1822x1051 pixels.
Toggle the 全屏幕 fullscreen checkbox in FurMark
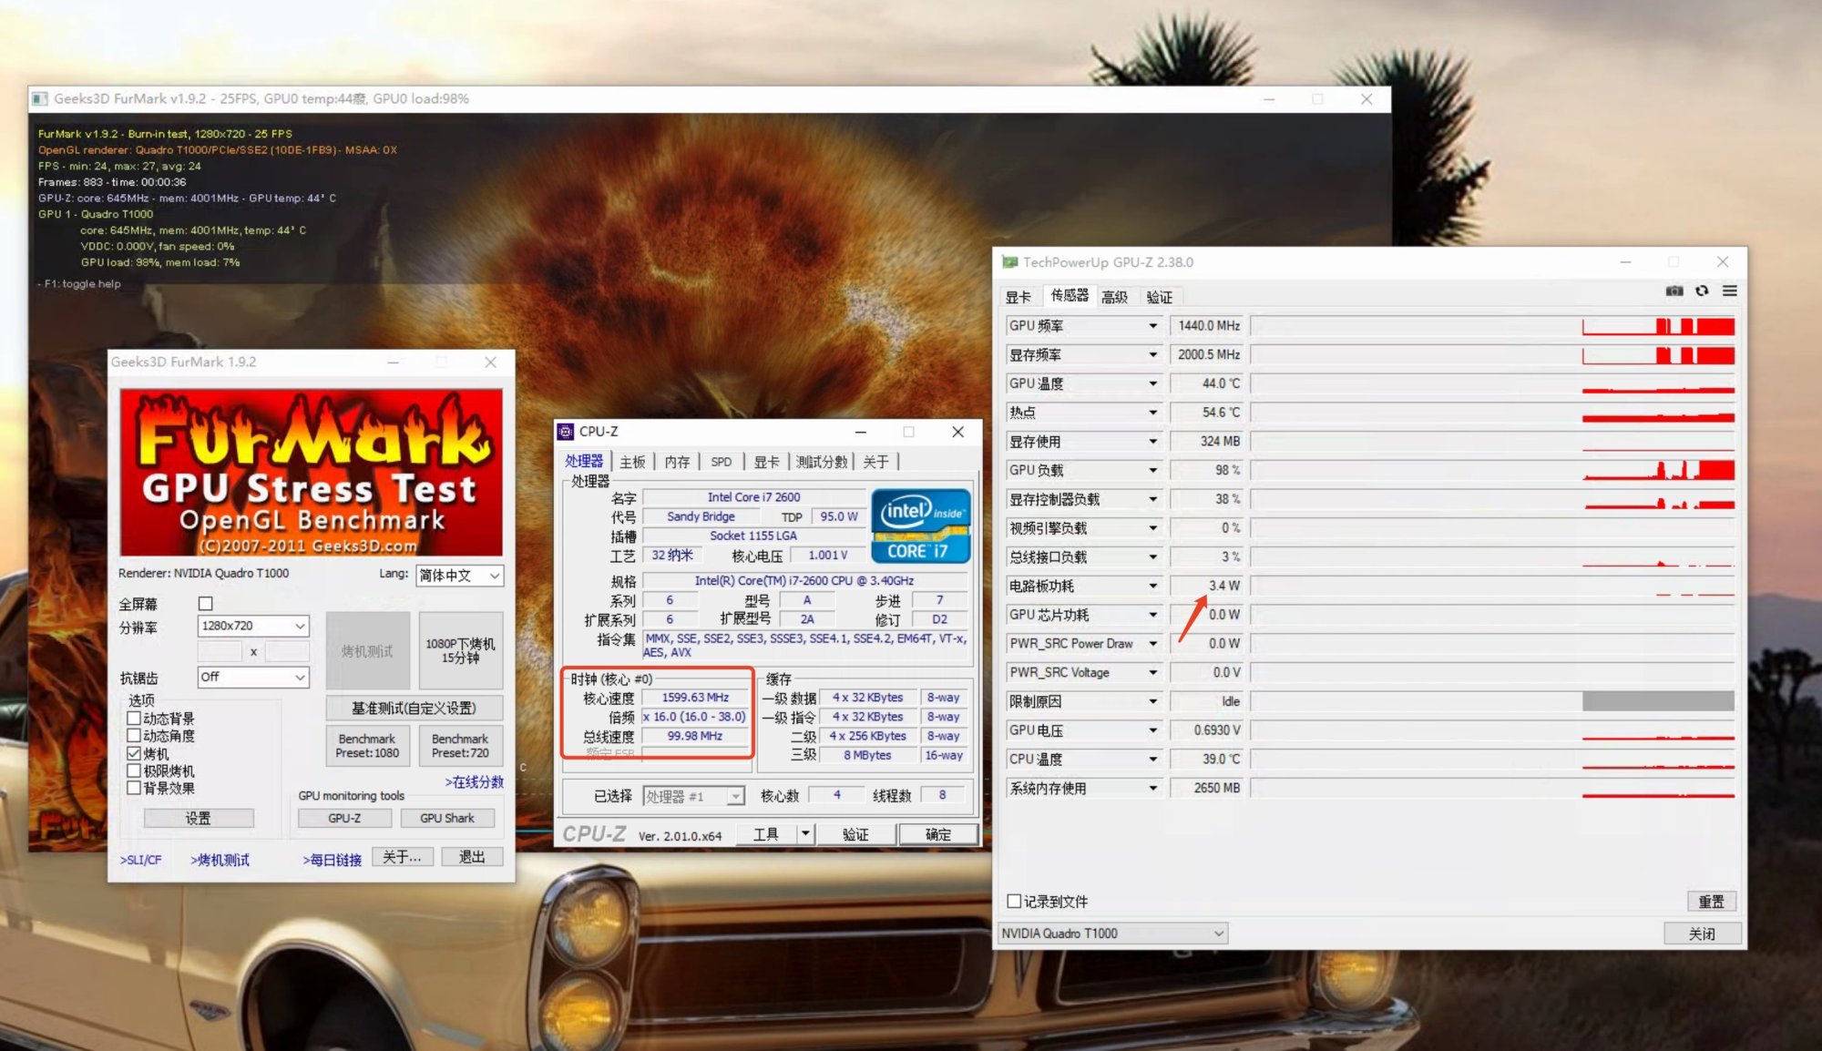206,604
